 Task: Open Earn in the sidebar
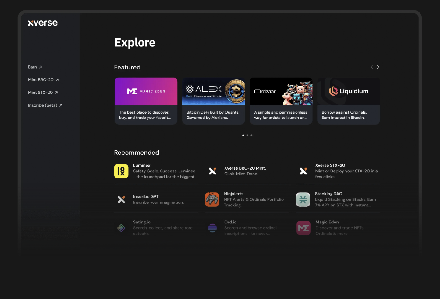[35, 67]
